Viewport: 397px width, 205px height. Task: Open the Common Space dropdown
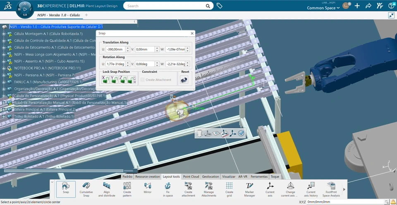tap(323, 8)
